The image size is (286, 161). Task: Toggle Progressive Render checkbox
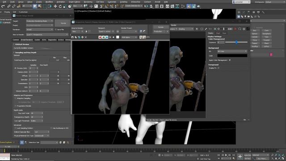16,106
